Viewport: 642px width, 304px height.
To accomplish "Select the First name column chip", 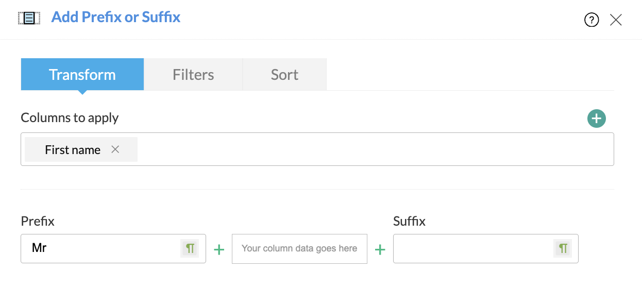I will coord(73,150).
